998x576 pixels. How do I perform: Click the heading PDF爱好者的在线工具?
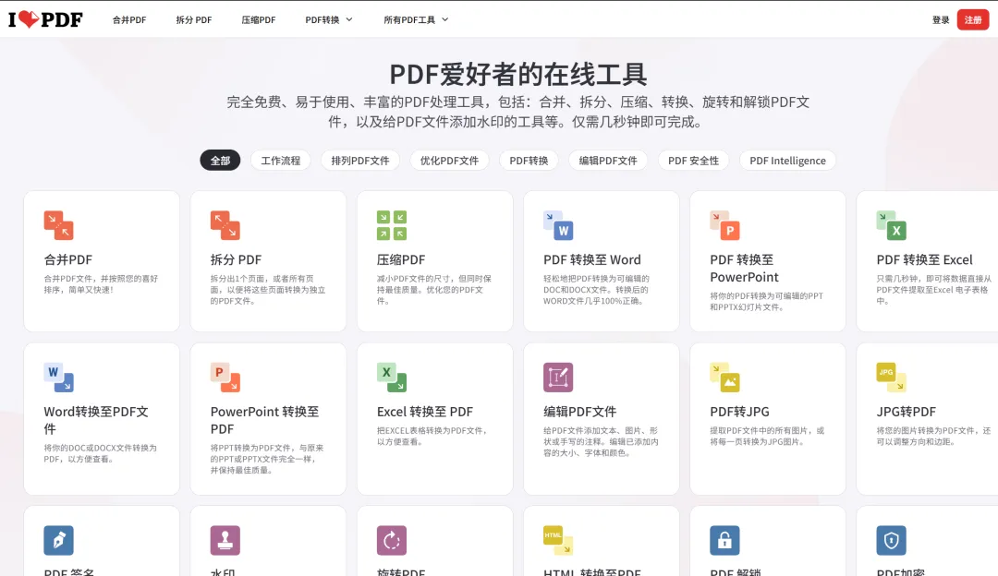coord(518,75)
